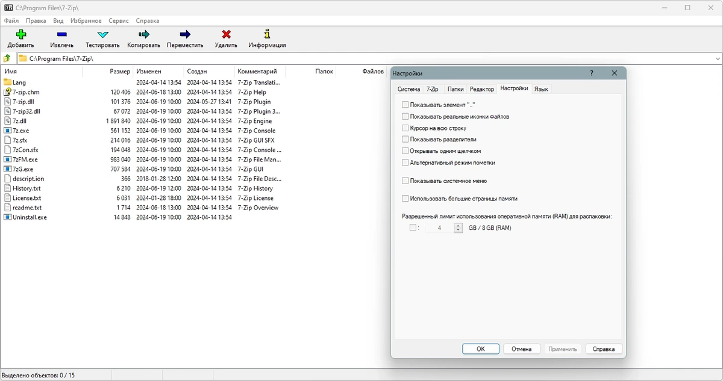Image resolution: width=723 pixels, height=381 pixels.
Task: Open the Сервис menu
Action: point(118,20)
